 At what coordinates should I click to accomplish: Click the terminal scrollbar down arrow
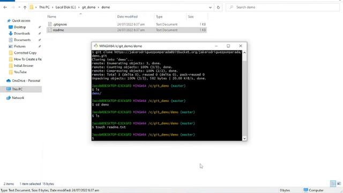[x=244, y=138]
